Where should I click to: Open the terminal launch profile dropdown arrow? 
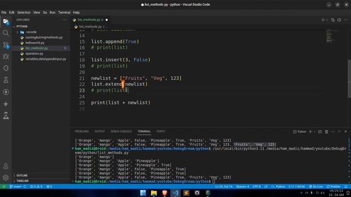[x=314, y=131]
